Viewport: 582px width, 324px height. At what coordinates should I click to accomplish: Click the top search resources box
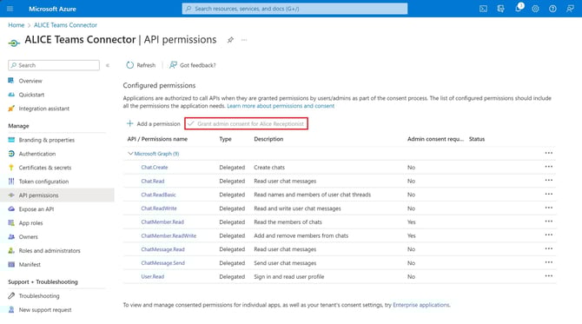tap(294, 9)
